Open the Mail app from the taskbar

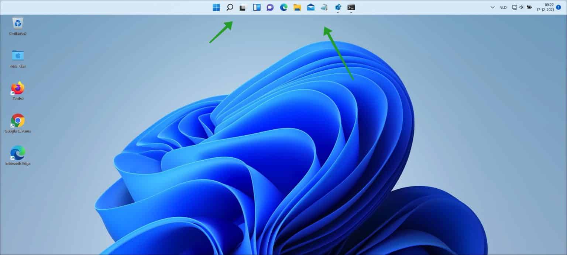coord(310,7)
